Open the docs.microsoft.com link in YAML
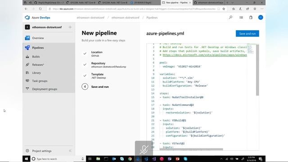The image size is (288, 162). click(205, 55)
